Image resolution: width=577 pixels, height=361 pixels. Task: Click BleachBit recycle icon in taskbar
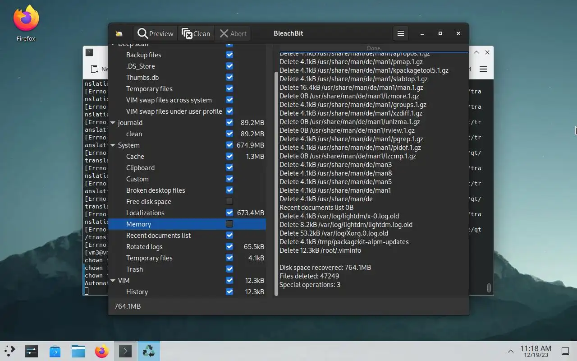pos(148,351)
